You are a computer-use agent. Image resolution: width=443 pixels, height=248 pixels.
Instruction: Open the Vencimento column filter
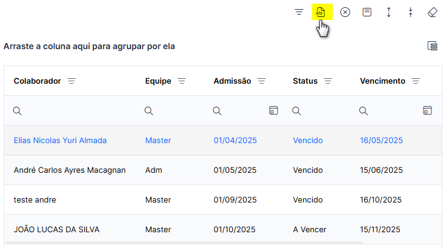click(x=416, y=81)
